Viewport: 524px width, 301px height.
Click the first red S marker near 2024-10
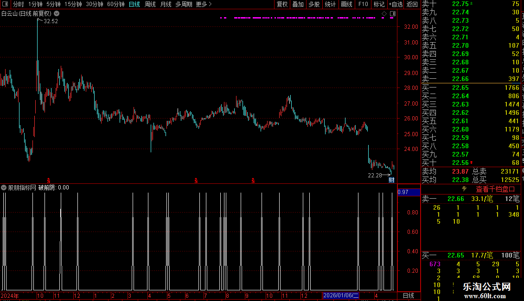tap(49, 181)
